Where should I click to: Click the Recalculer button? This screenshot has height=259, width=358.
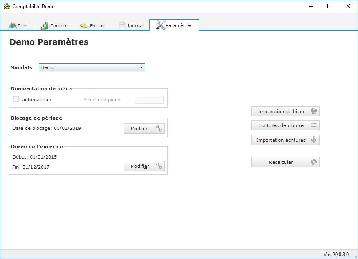pos(285,162)
